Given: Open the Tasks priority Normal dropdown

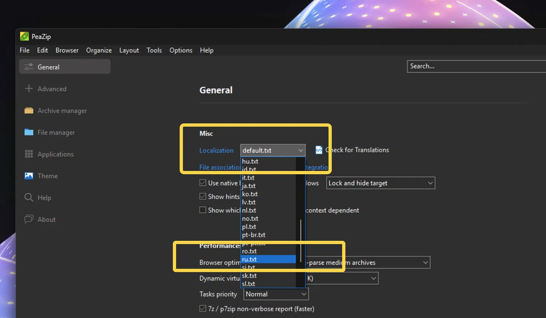Looking at the screenshot, I should coord(276,294).
